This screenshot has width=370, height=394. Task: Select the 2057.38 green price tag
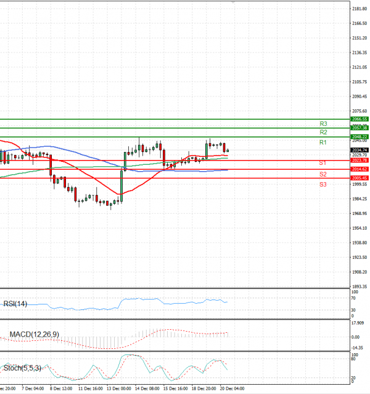point(360,128)
